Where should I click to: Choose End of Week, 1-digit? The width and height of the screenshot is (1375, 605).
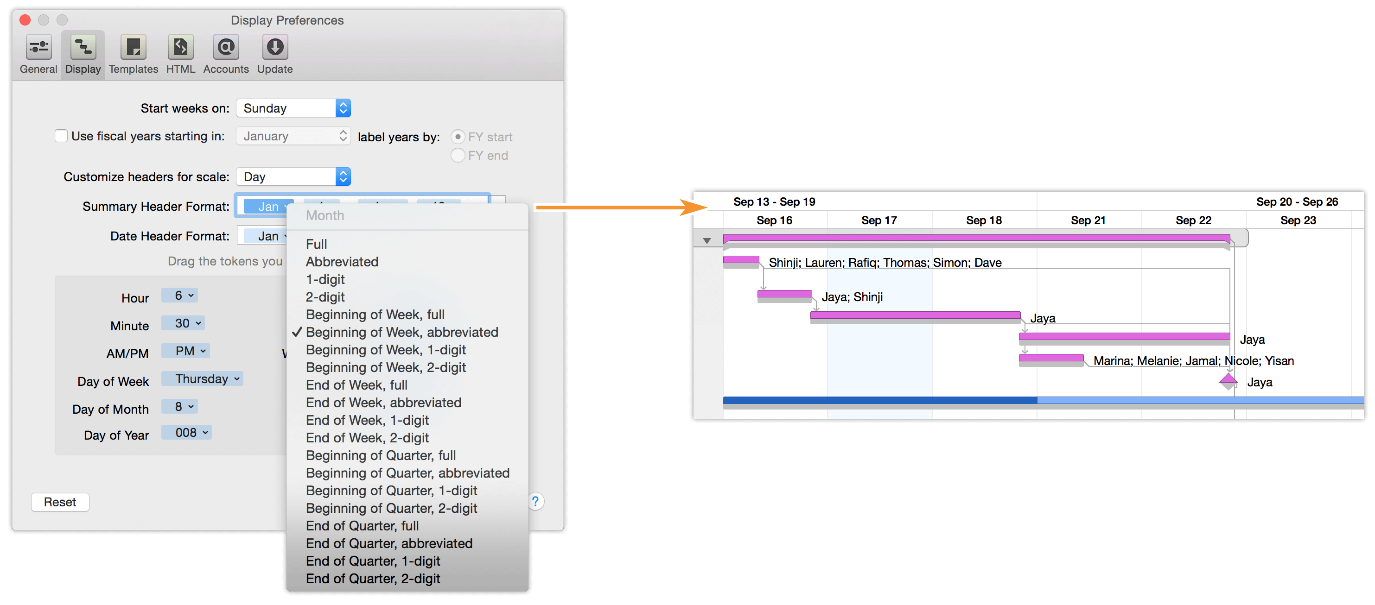(x=407, y=420)
